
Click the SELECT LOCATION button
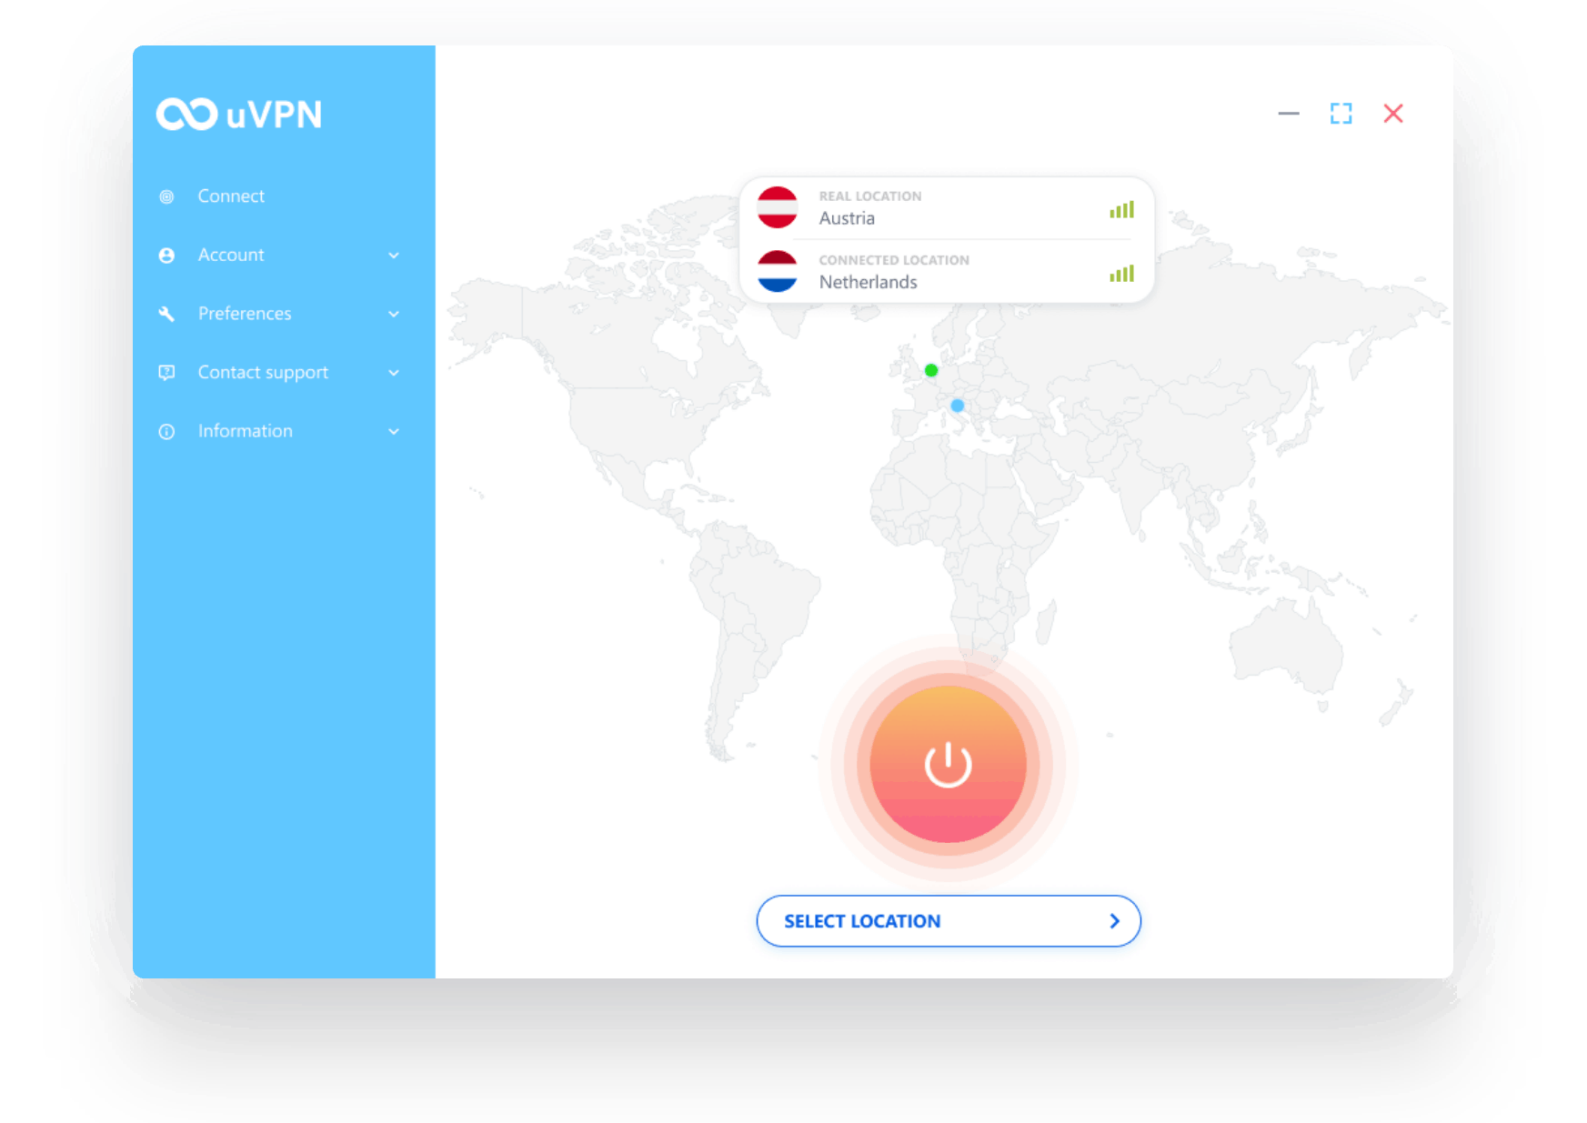(x=949, y=921)
